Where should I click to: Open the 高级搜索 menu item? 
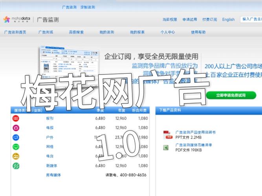76,32
